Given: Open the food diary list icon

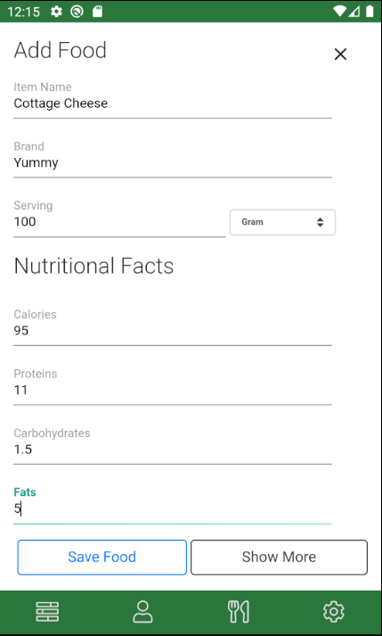Looking at the screenshot, I should click(47, 612).
